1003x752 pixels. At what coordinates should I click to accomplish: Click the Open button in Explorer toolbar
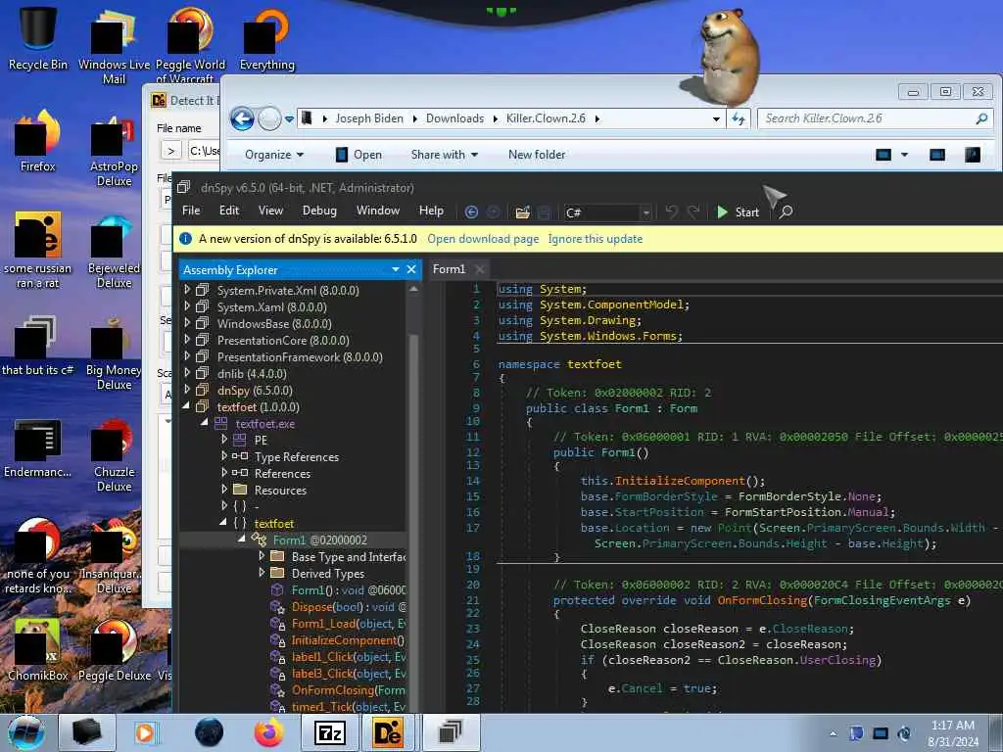pyautogui.click(x=358, y=155)
